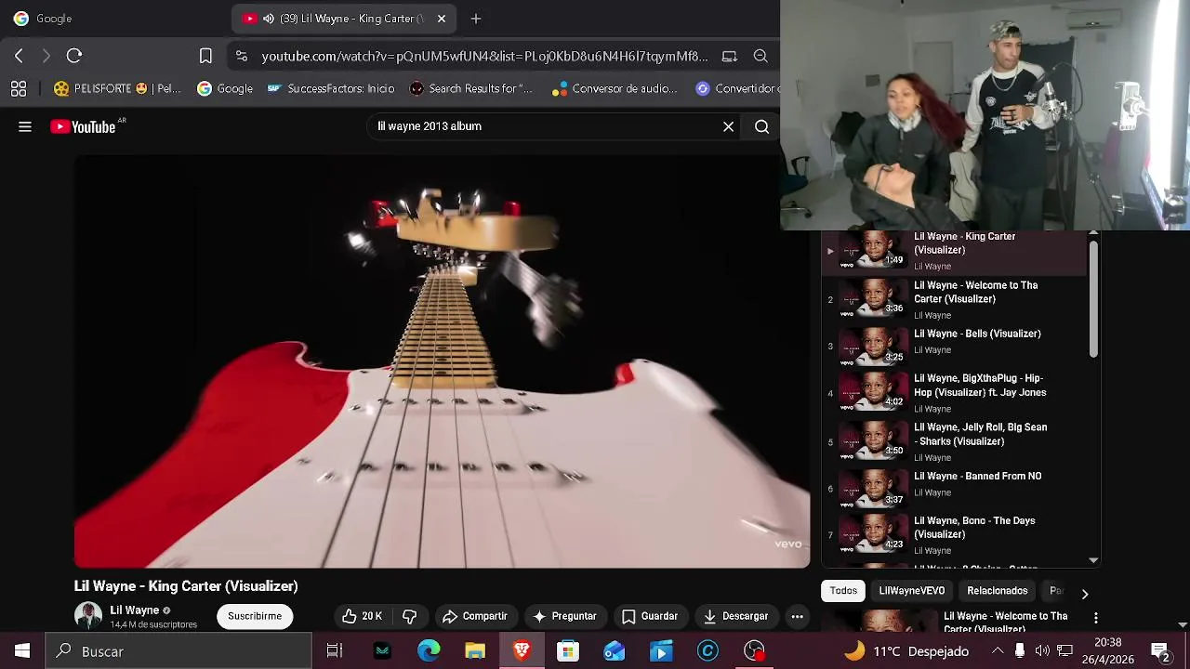The height and width of the screenshot is (669, 1190).
Task: Open the Lil Wayne channel avatar
Action: click(x=88, y=616)
